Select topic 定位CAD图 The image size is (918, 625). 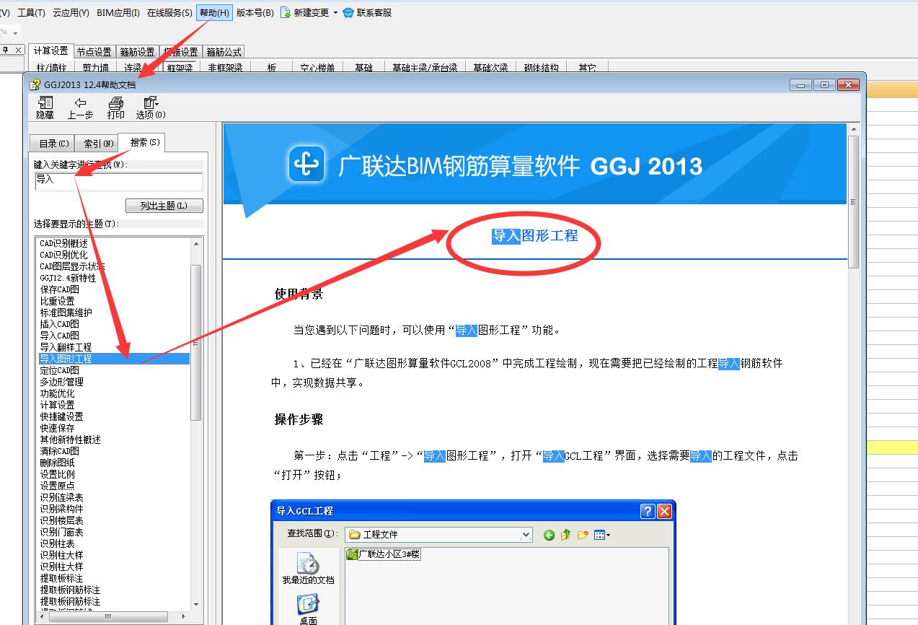click(59, 370)
